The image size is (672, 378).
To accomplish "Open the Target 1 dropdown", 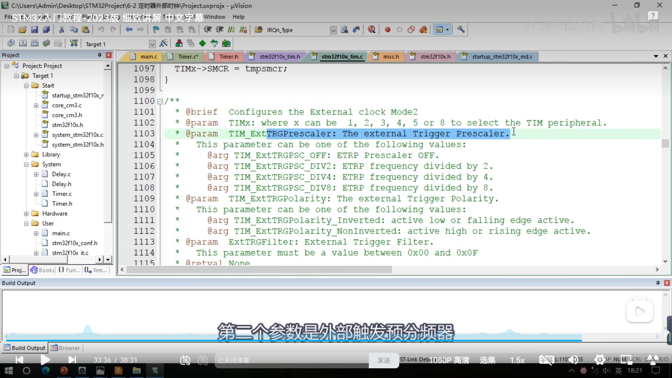I will click(152, 44).
